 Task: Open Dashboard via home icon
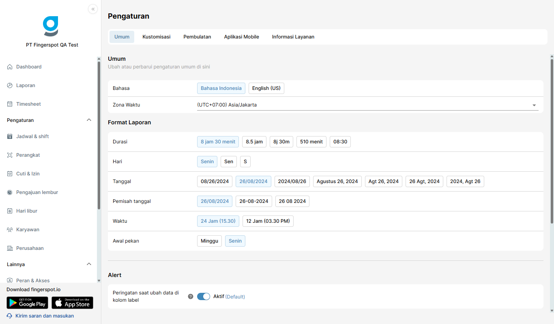(10, 67)
